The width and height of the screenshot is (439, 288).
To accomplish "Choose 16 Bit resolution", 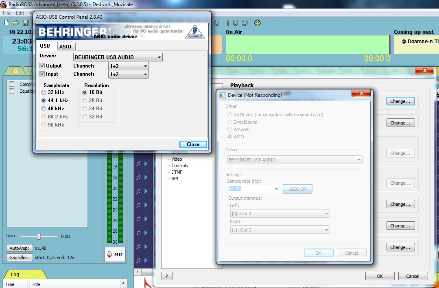I will 85,92.
